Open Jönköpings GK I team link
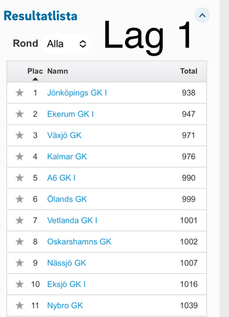Viewport: 229px width, 317px height. [x=77, y=93]
